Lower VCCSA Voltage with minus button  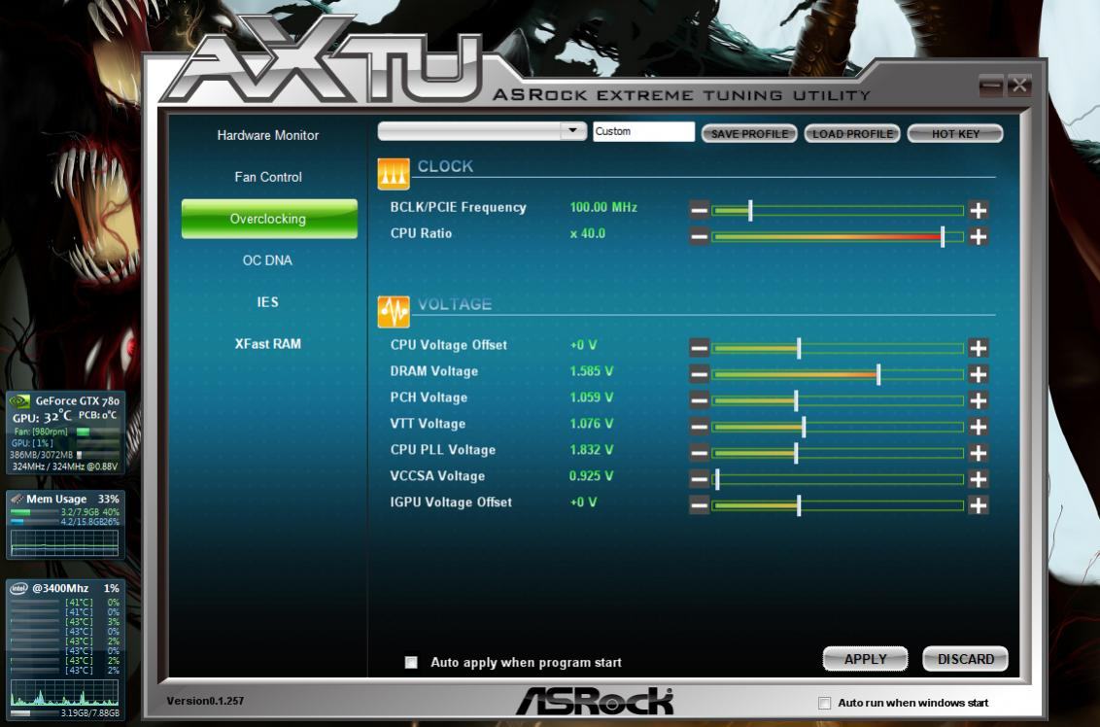pos(699,478)
